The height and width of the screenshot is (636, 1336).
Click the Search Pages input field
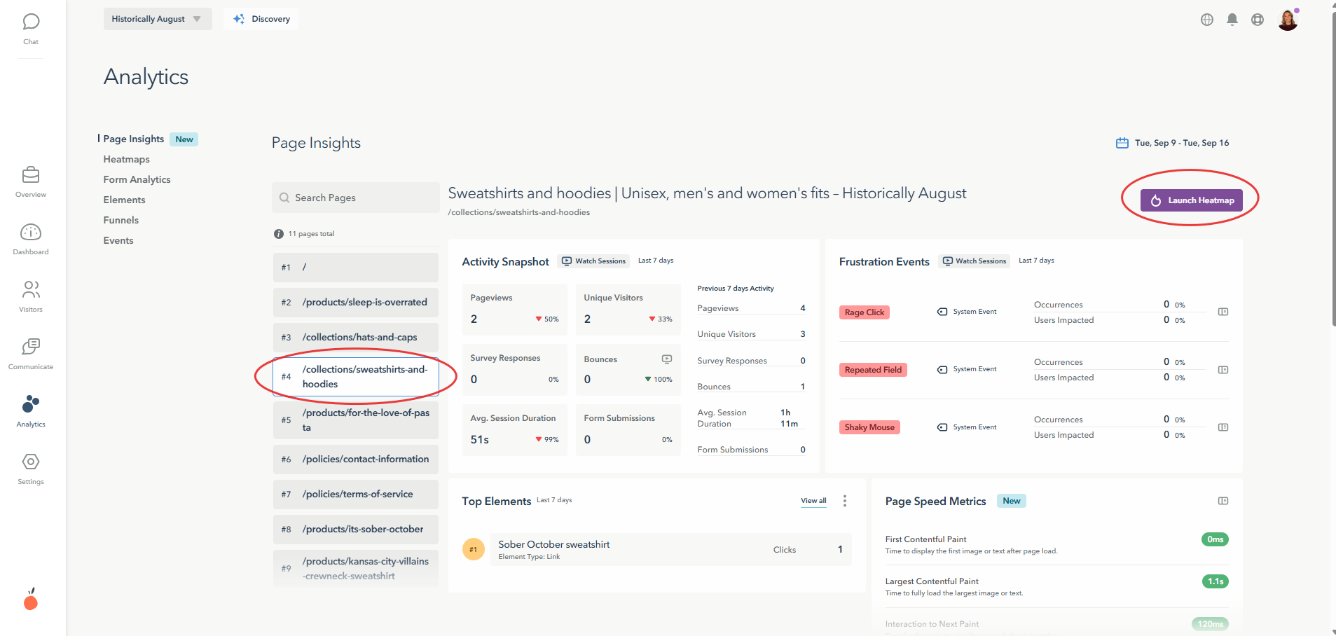click(x=355, y=198)
